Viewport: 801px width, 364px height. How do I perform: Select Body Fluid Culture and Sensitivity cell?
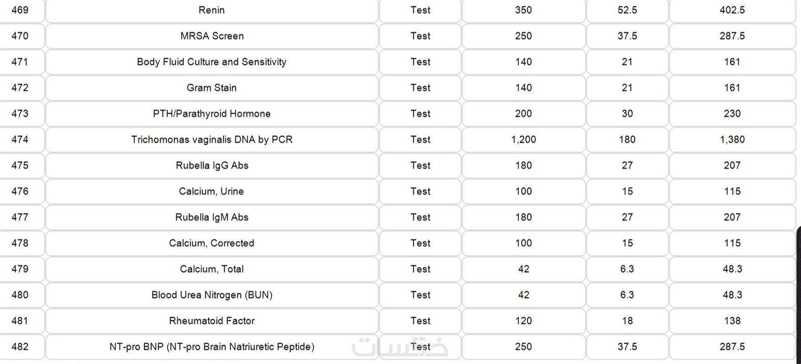point(212,62)
